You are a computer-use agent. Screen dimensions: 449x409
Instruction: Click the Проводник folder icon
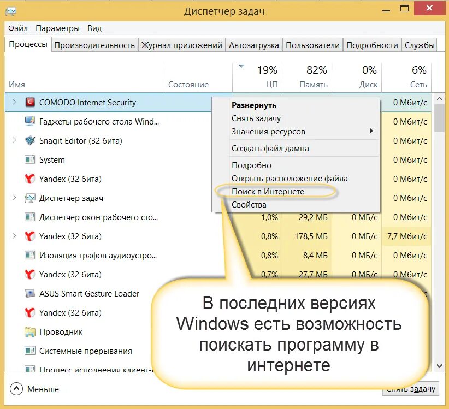(29, 331)
